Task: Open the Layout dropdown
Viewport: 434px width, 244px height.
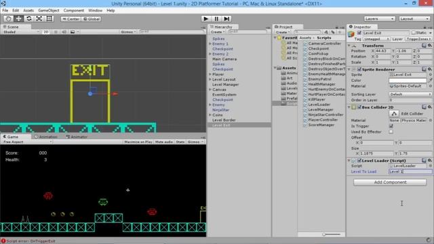Action: (414, 18)
